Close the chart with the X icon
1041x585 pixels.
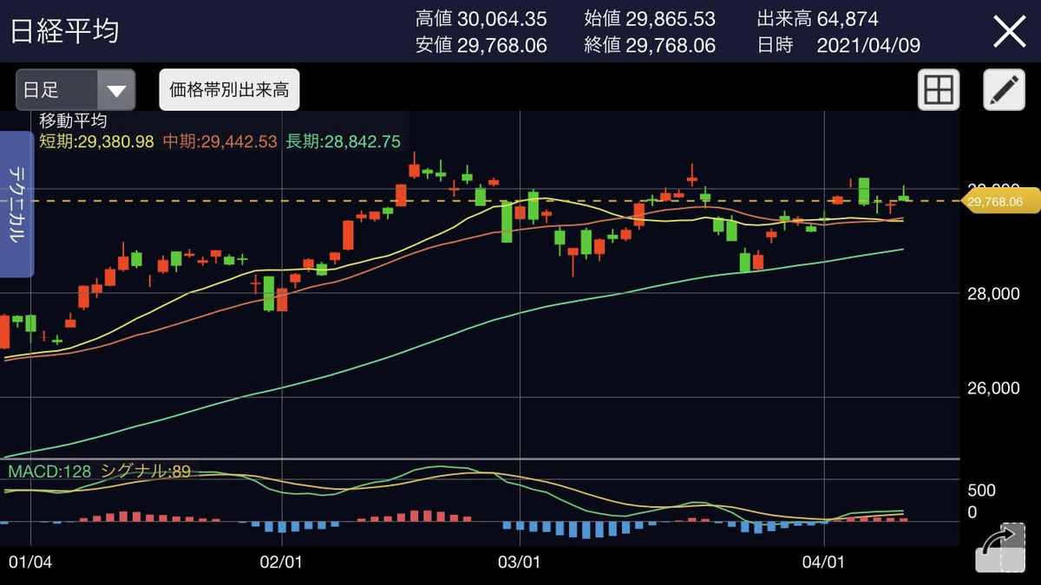pos(1009,32)
